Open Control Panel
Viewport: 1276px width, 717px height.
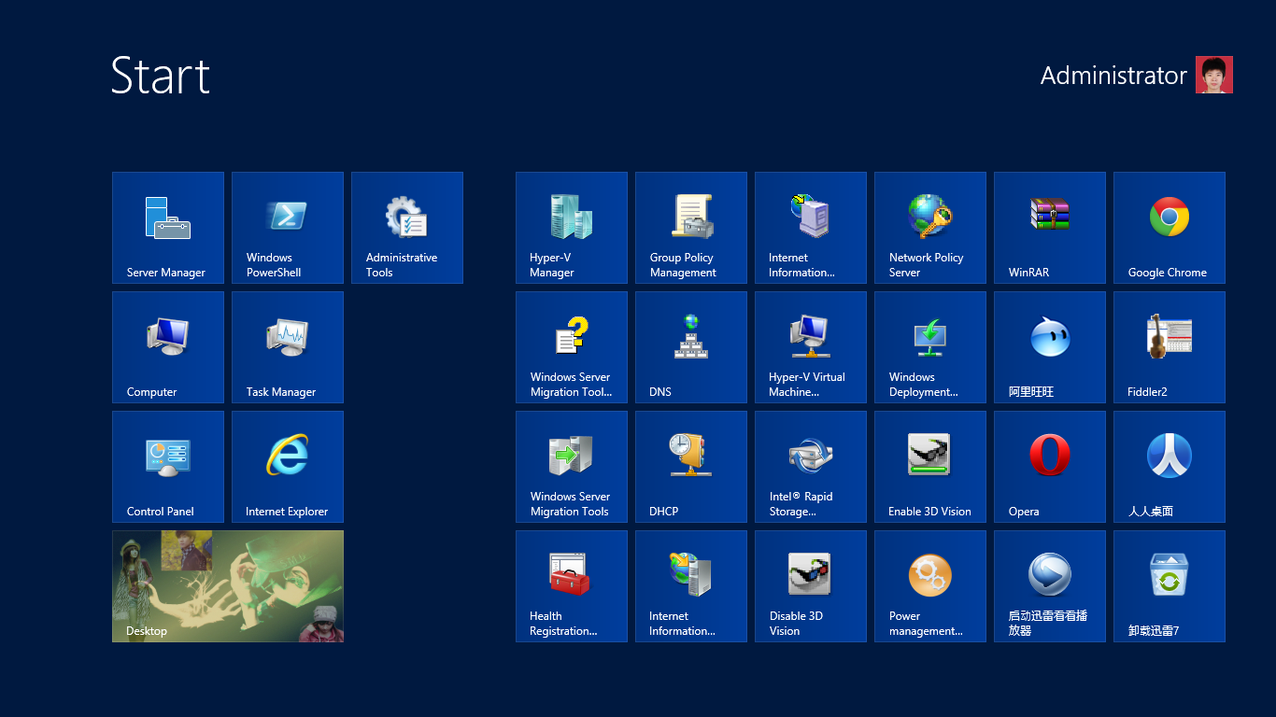[x=168, y=467]
